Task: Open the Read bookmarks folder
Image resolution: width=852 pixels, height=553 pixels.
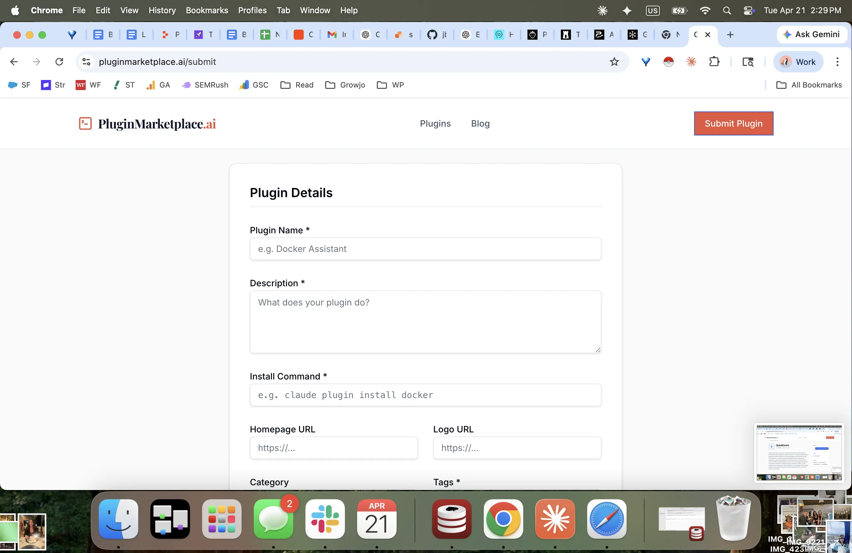Action: point(297,85)
